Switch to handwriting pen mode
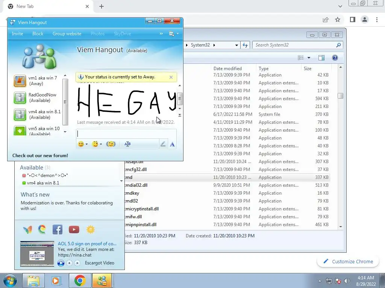This screenshot has width=385, height=288. pos(163,144)
